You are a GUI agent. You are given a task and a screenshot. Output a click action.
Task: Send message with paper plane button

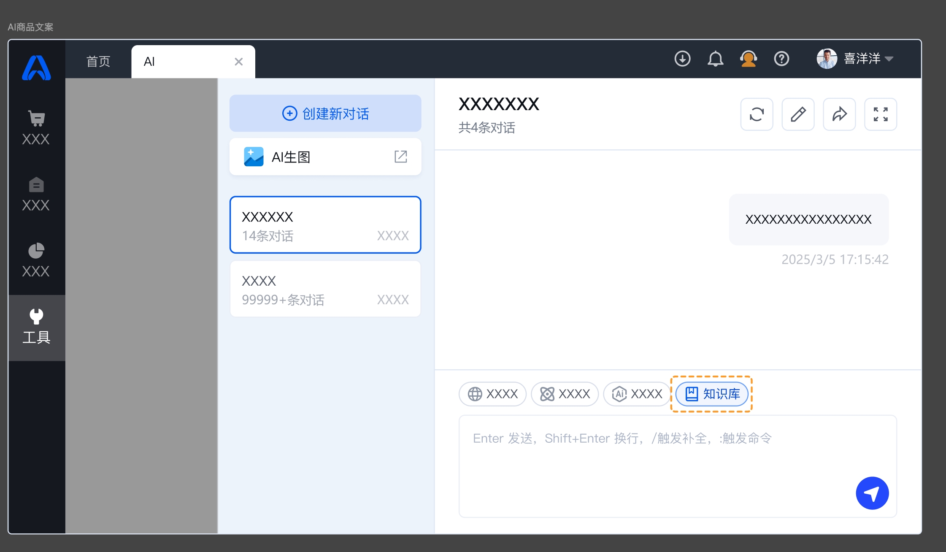(872, 493)
